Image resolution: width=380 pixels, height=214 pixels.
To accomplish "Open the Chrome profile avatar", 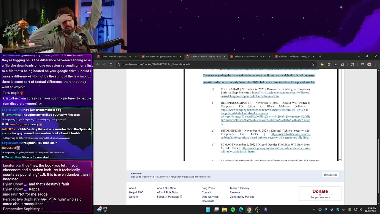I will pos(369,64).
